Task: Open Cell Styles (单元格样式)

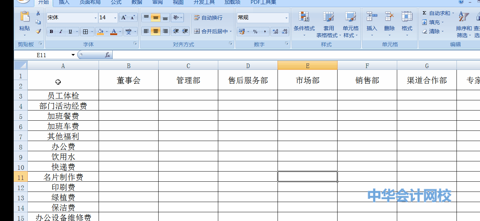Action: [x=351, y=24]
